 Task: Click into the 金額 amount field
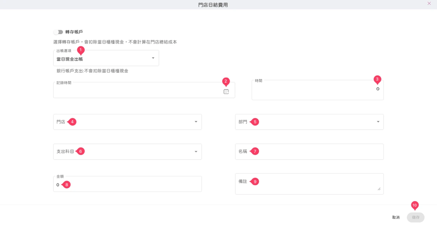(127, 184)
